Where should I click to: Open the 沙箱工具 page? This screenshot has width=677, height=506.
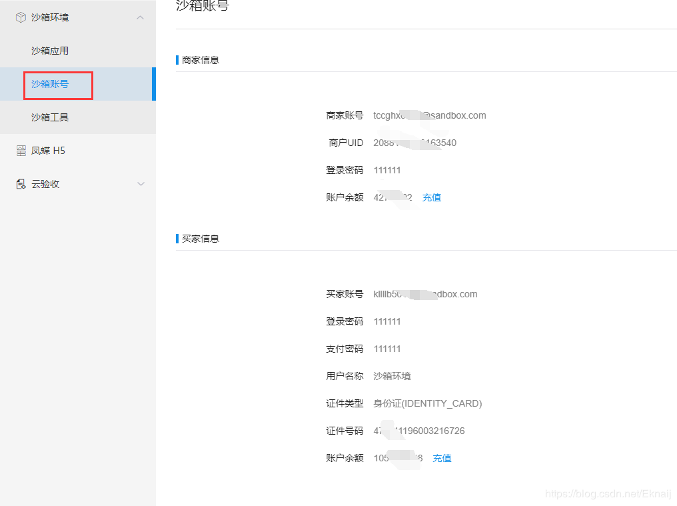point(50,117)
